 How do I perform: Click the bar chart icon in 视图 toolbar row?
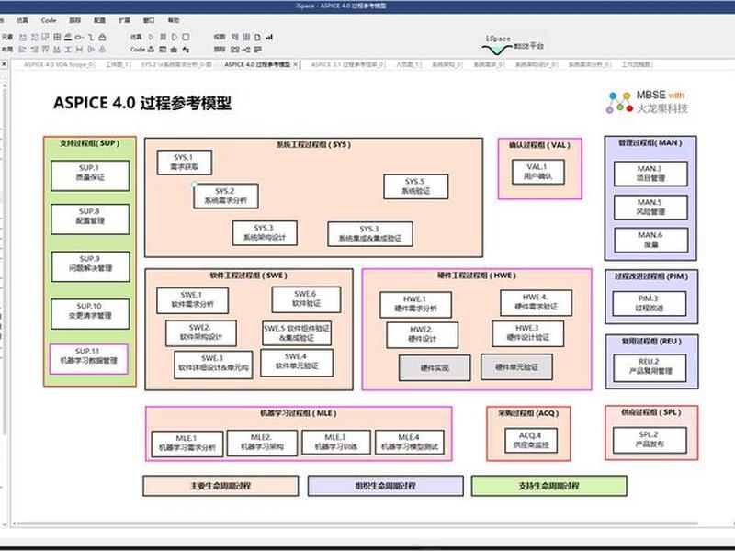(269, 37)
